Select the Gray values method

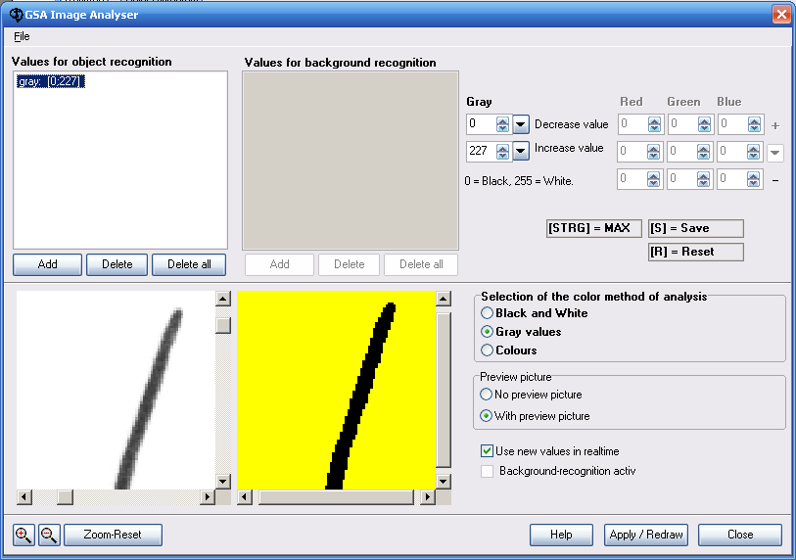(487, 332)
